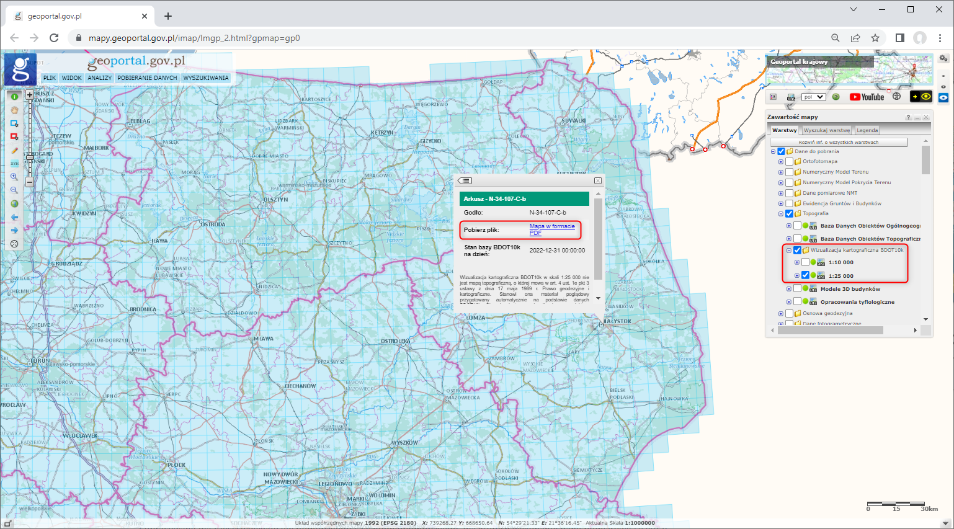
Task: Open the YouTube channel icon
Action: (x=867, y=97)
